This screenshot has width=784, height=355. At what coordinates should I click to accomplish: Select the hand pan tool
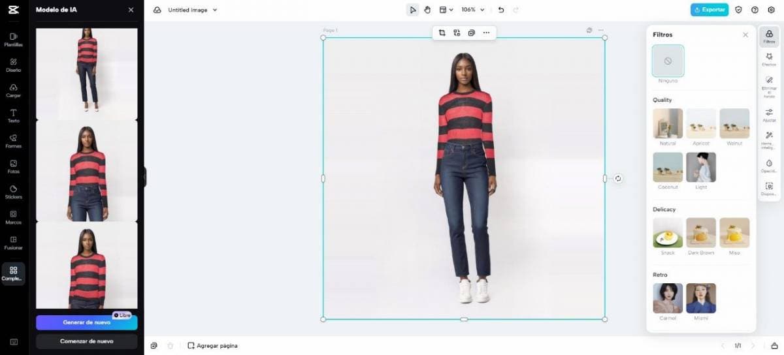[x=427, y=10]
